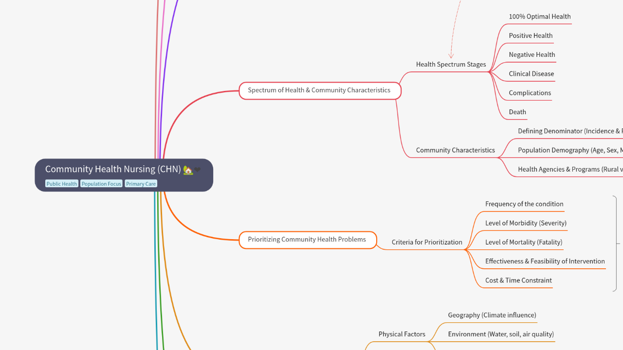Select the 100% Optimal Health leaf
The image size is (623, 350).
coord(539,17)
